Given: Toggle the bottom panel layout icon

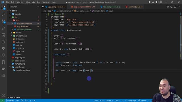Looking at the screenshot, I should (153, 2).
